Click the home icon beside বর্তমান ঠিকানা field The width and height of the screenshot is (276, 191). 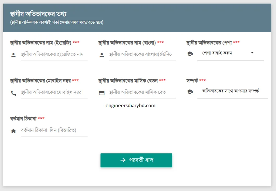pyautogui.click(x=13, y=131)
